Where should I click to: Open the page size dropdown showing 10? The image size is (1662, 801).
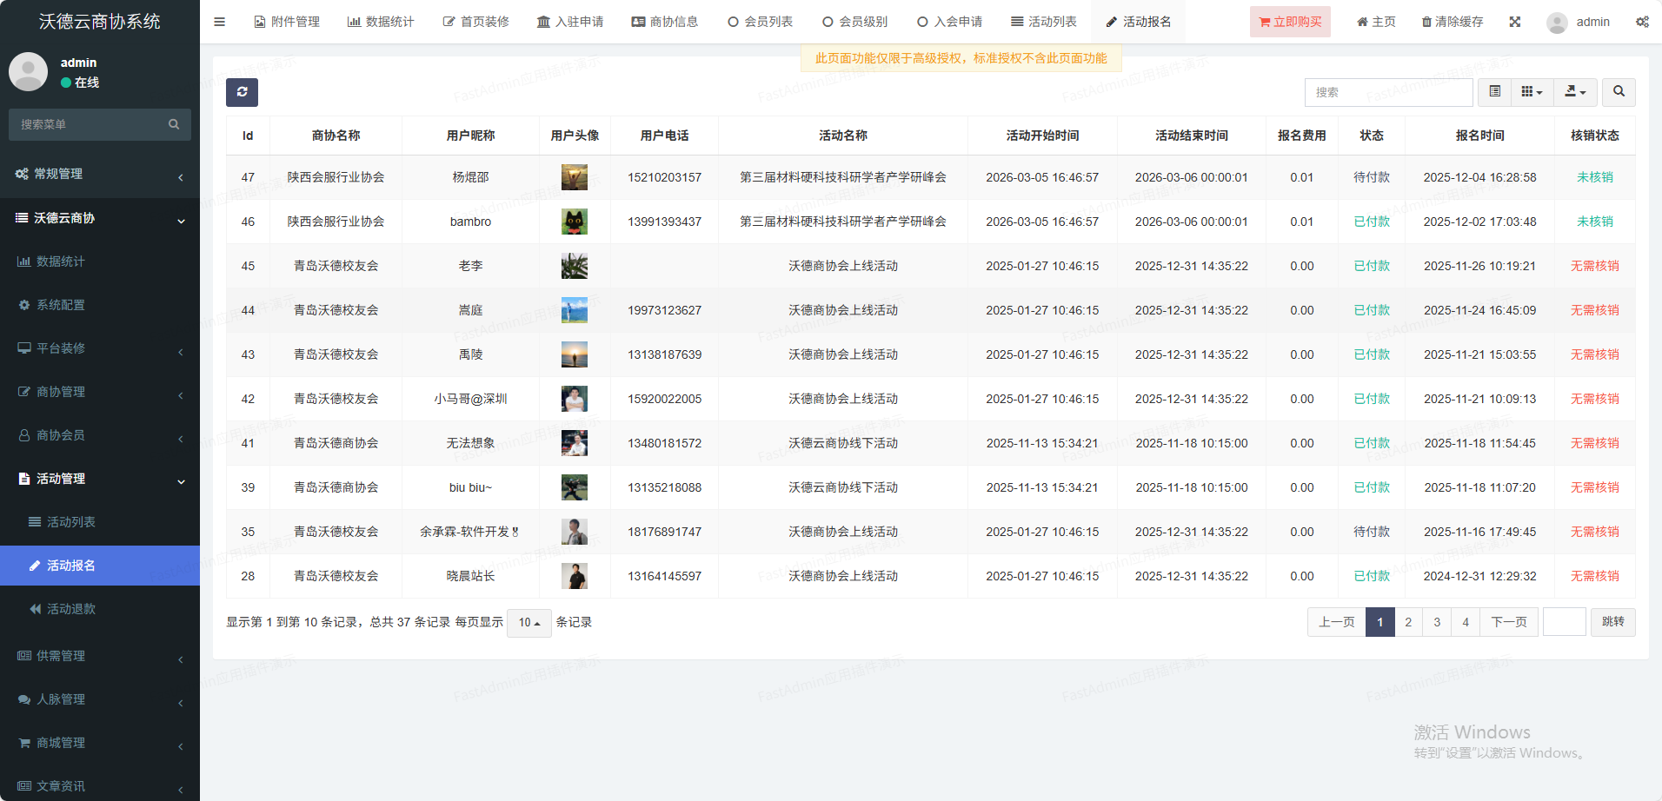(529, 623)
